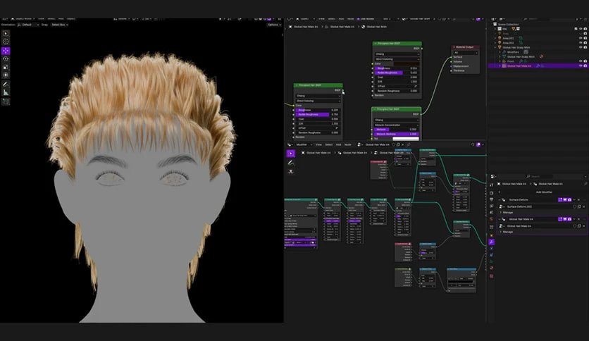Expand Manage section under Global Hair Male 64
The width and height of the screenshot is (589, 341).
(507, 232)
